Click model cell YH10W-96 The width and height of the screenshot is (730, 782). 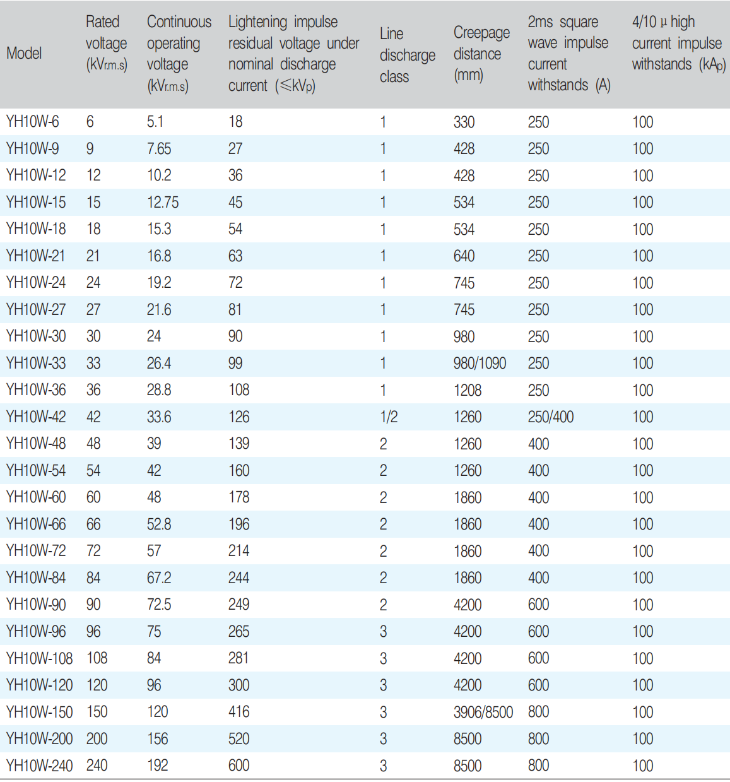(36, 631)
